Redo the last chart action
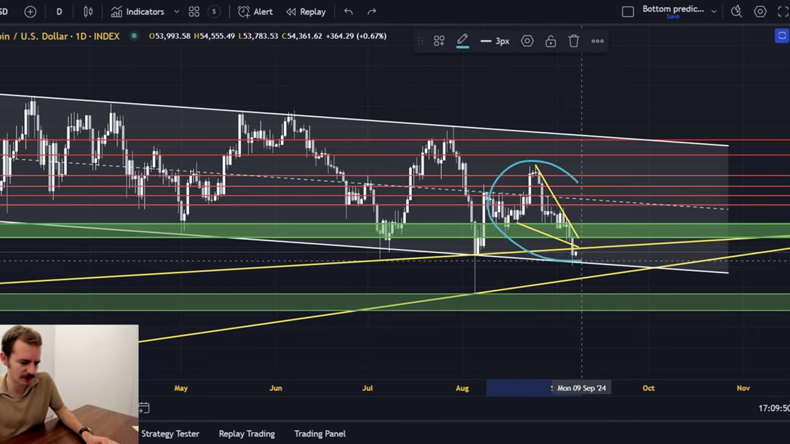The height and width of the screenshot is (444, 790). tap(372, 12)
